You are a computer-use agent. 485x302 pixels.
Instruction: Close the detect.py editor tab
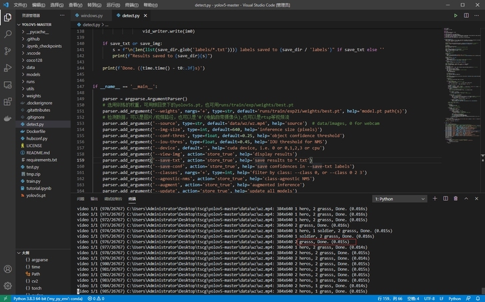point(145,15)
